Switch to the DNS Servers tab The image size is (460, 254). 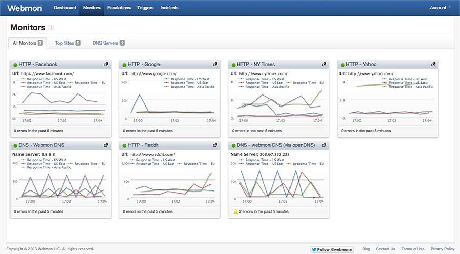point(108,43)
